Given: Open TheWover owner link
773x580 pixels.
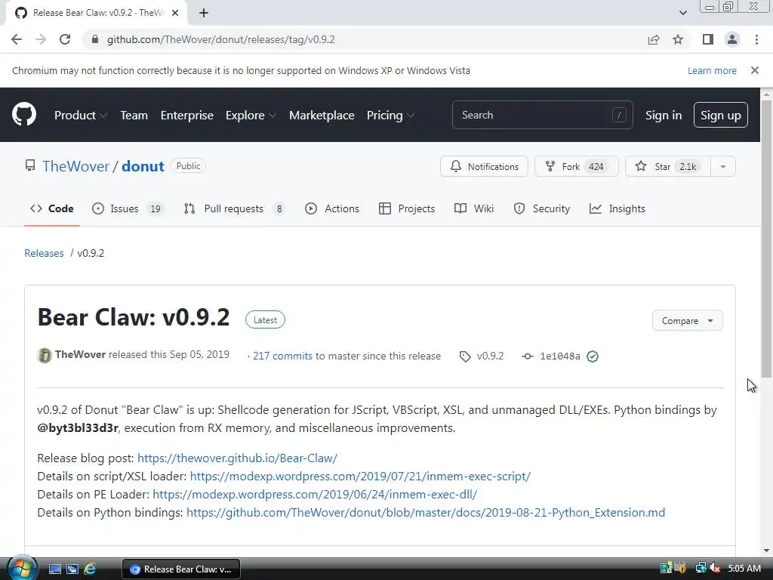Looking at the screenshot, I should point(76,166).
